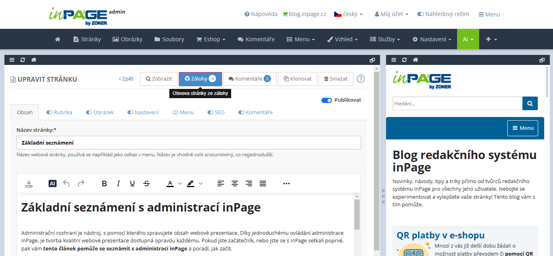Switch to the Obrázek tab
The height and width of the screenshot is (256, 553).
tap(100, 112)
